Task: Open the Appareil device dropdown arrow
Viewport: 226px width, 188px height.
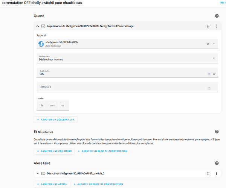Action: (214, 44)
